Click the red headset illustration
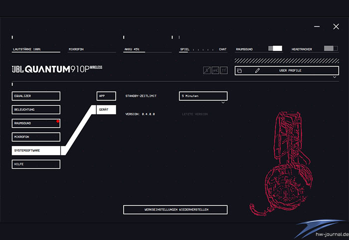 (x=281, y=164)
